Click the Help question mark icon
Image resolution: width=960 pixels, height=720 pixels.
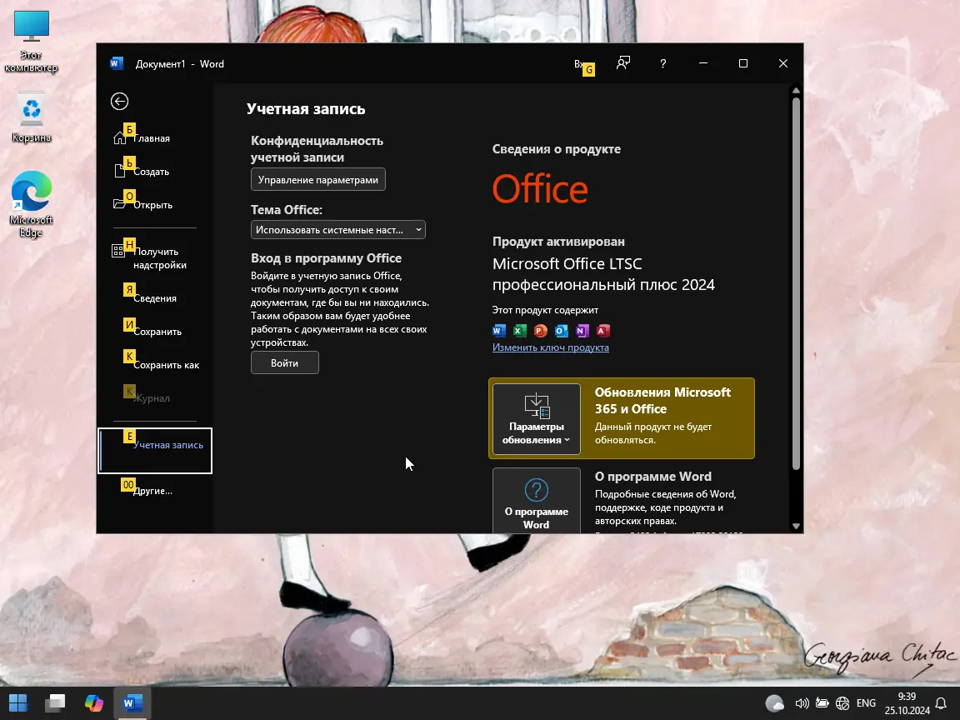pyautogui.click(x=662, y=63)
